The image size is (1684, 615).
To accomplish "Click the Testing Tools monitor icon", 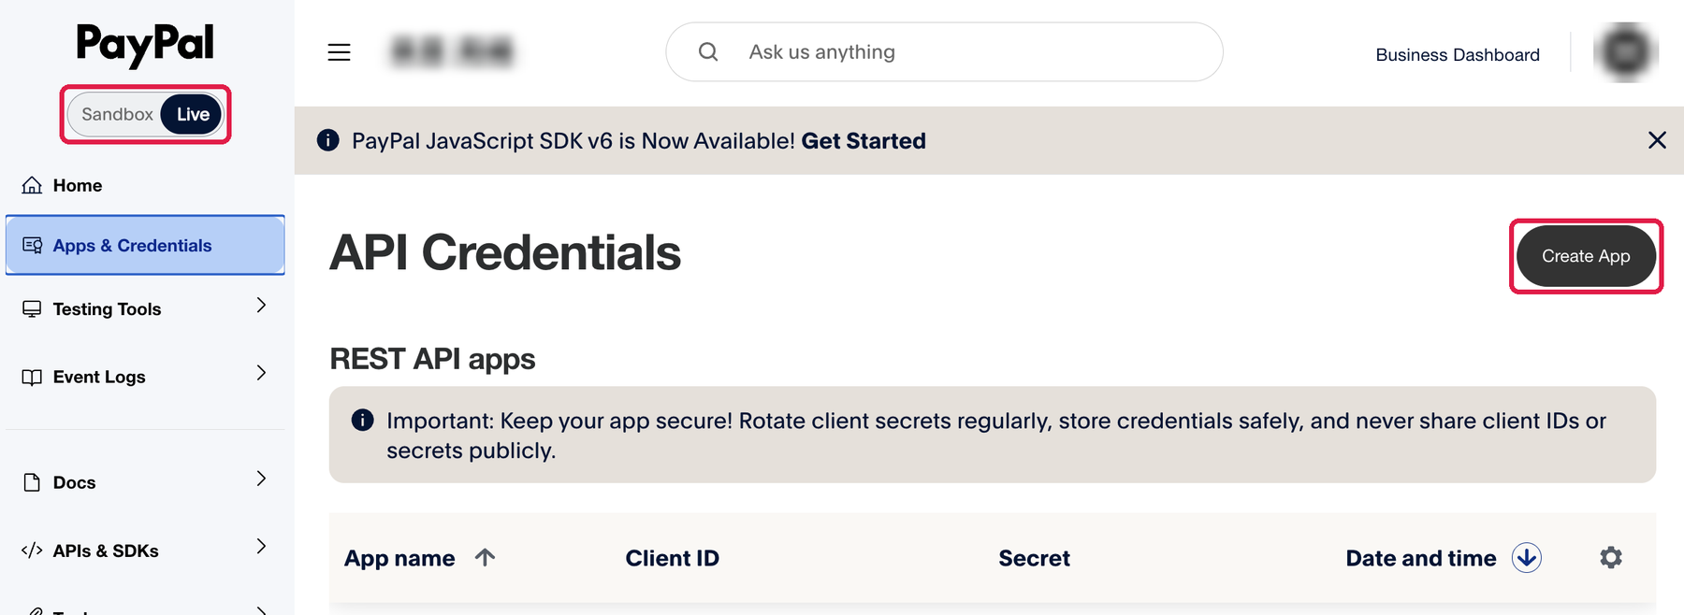I will [32, 308].
